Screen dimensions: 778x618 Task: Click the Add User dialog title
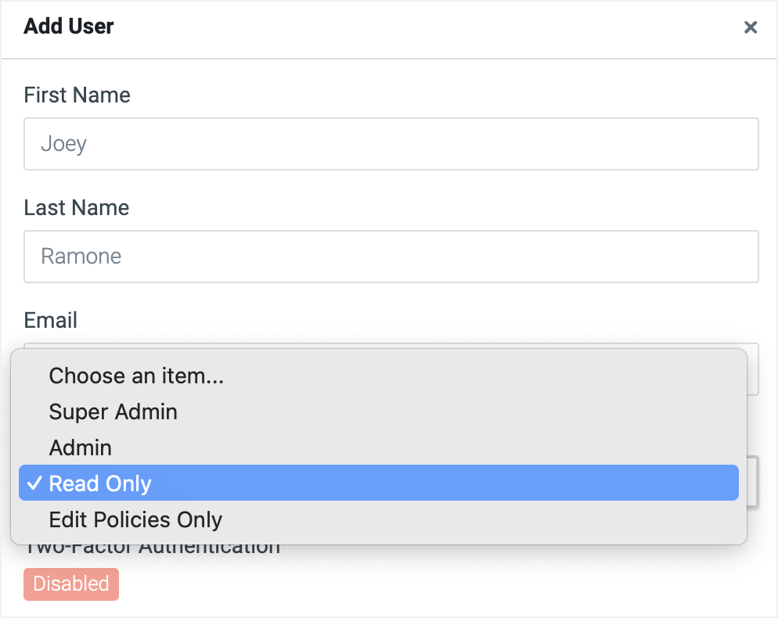coord(68,27)
